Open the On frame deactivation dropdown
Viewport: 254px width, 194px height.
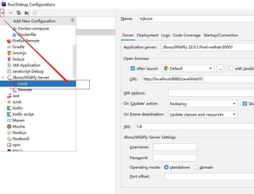click(203, 115)
